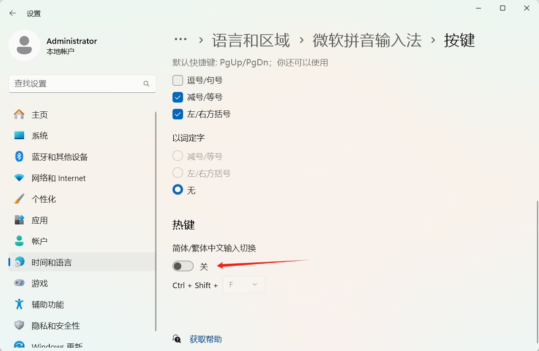The height and width of the screenshot is (351, 539).
Task: Select 减号/等号 radio under 以词定字
Action: click(x=178, y=156)
